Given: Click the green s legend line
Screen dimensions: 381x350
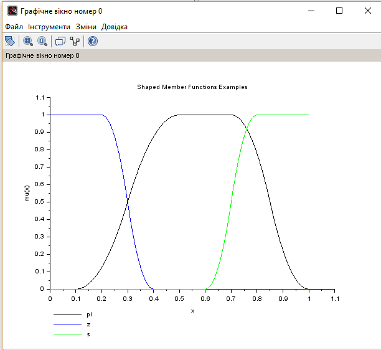Looking at the screenshot, I should [68, 334].
